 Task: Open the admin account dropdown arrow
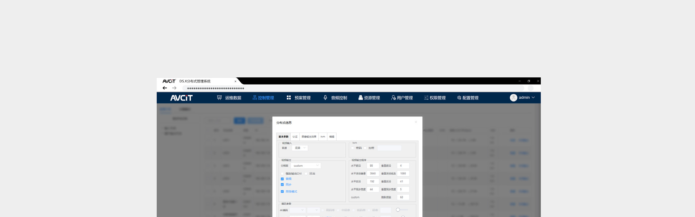[533, 98]
